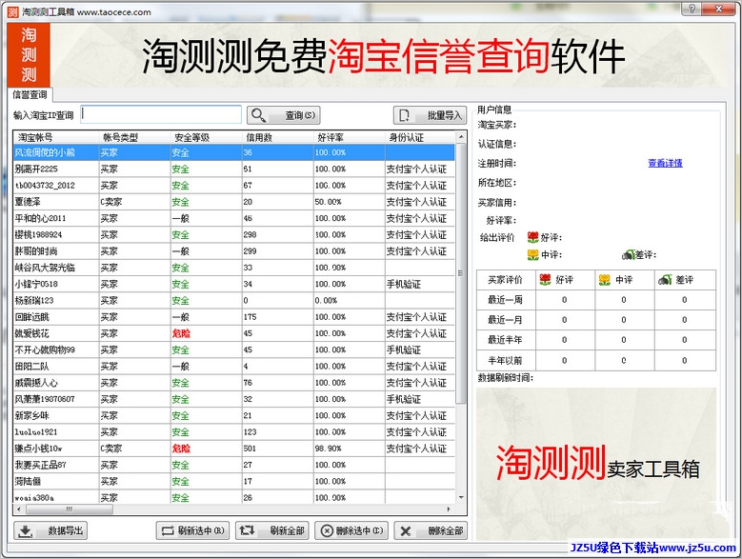Screen dimensions: 742x559
Task: Sort by 淘宝帐号 column header
Action: click(56, 137)
